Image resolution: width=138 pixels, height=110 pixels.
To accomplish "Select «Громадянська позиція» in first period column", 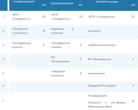I will [21, 45].
